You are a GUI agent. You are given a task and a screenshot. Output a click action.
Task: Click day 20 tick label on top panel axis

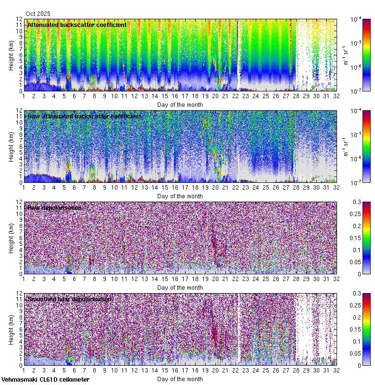click(215, 96)
